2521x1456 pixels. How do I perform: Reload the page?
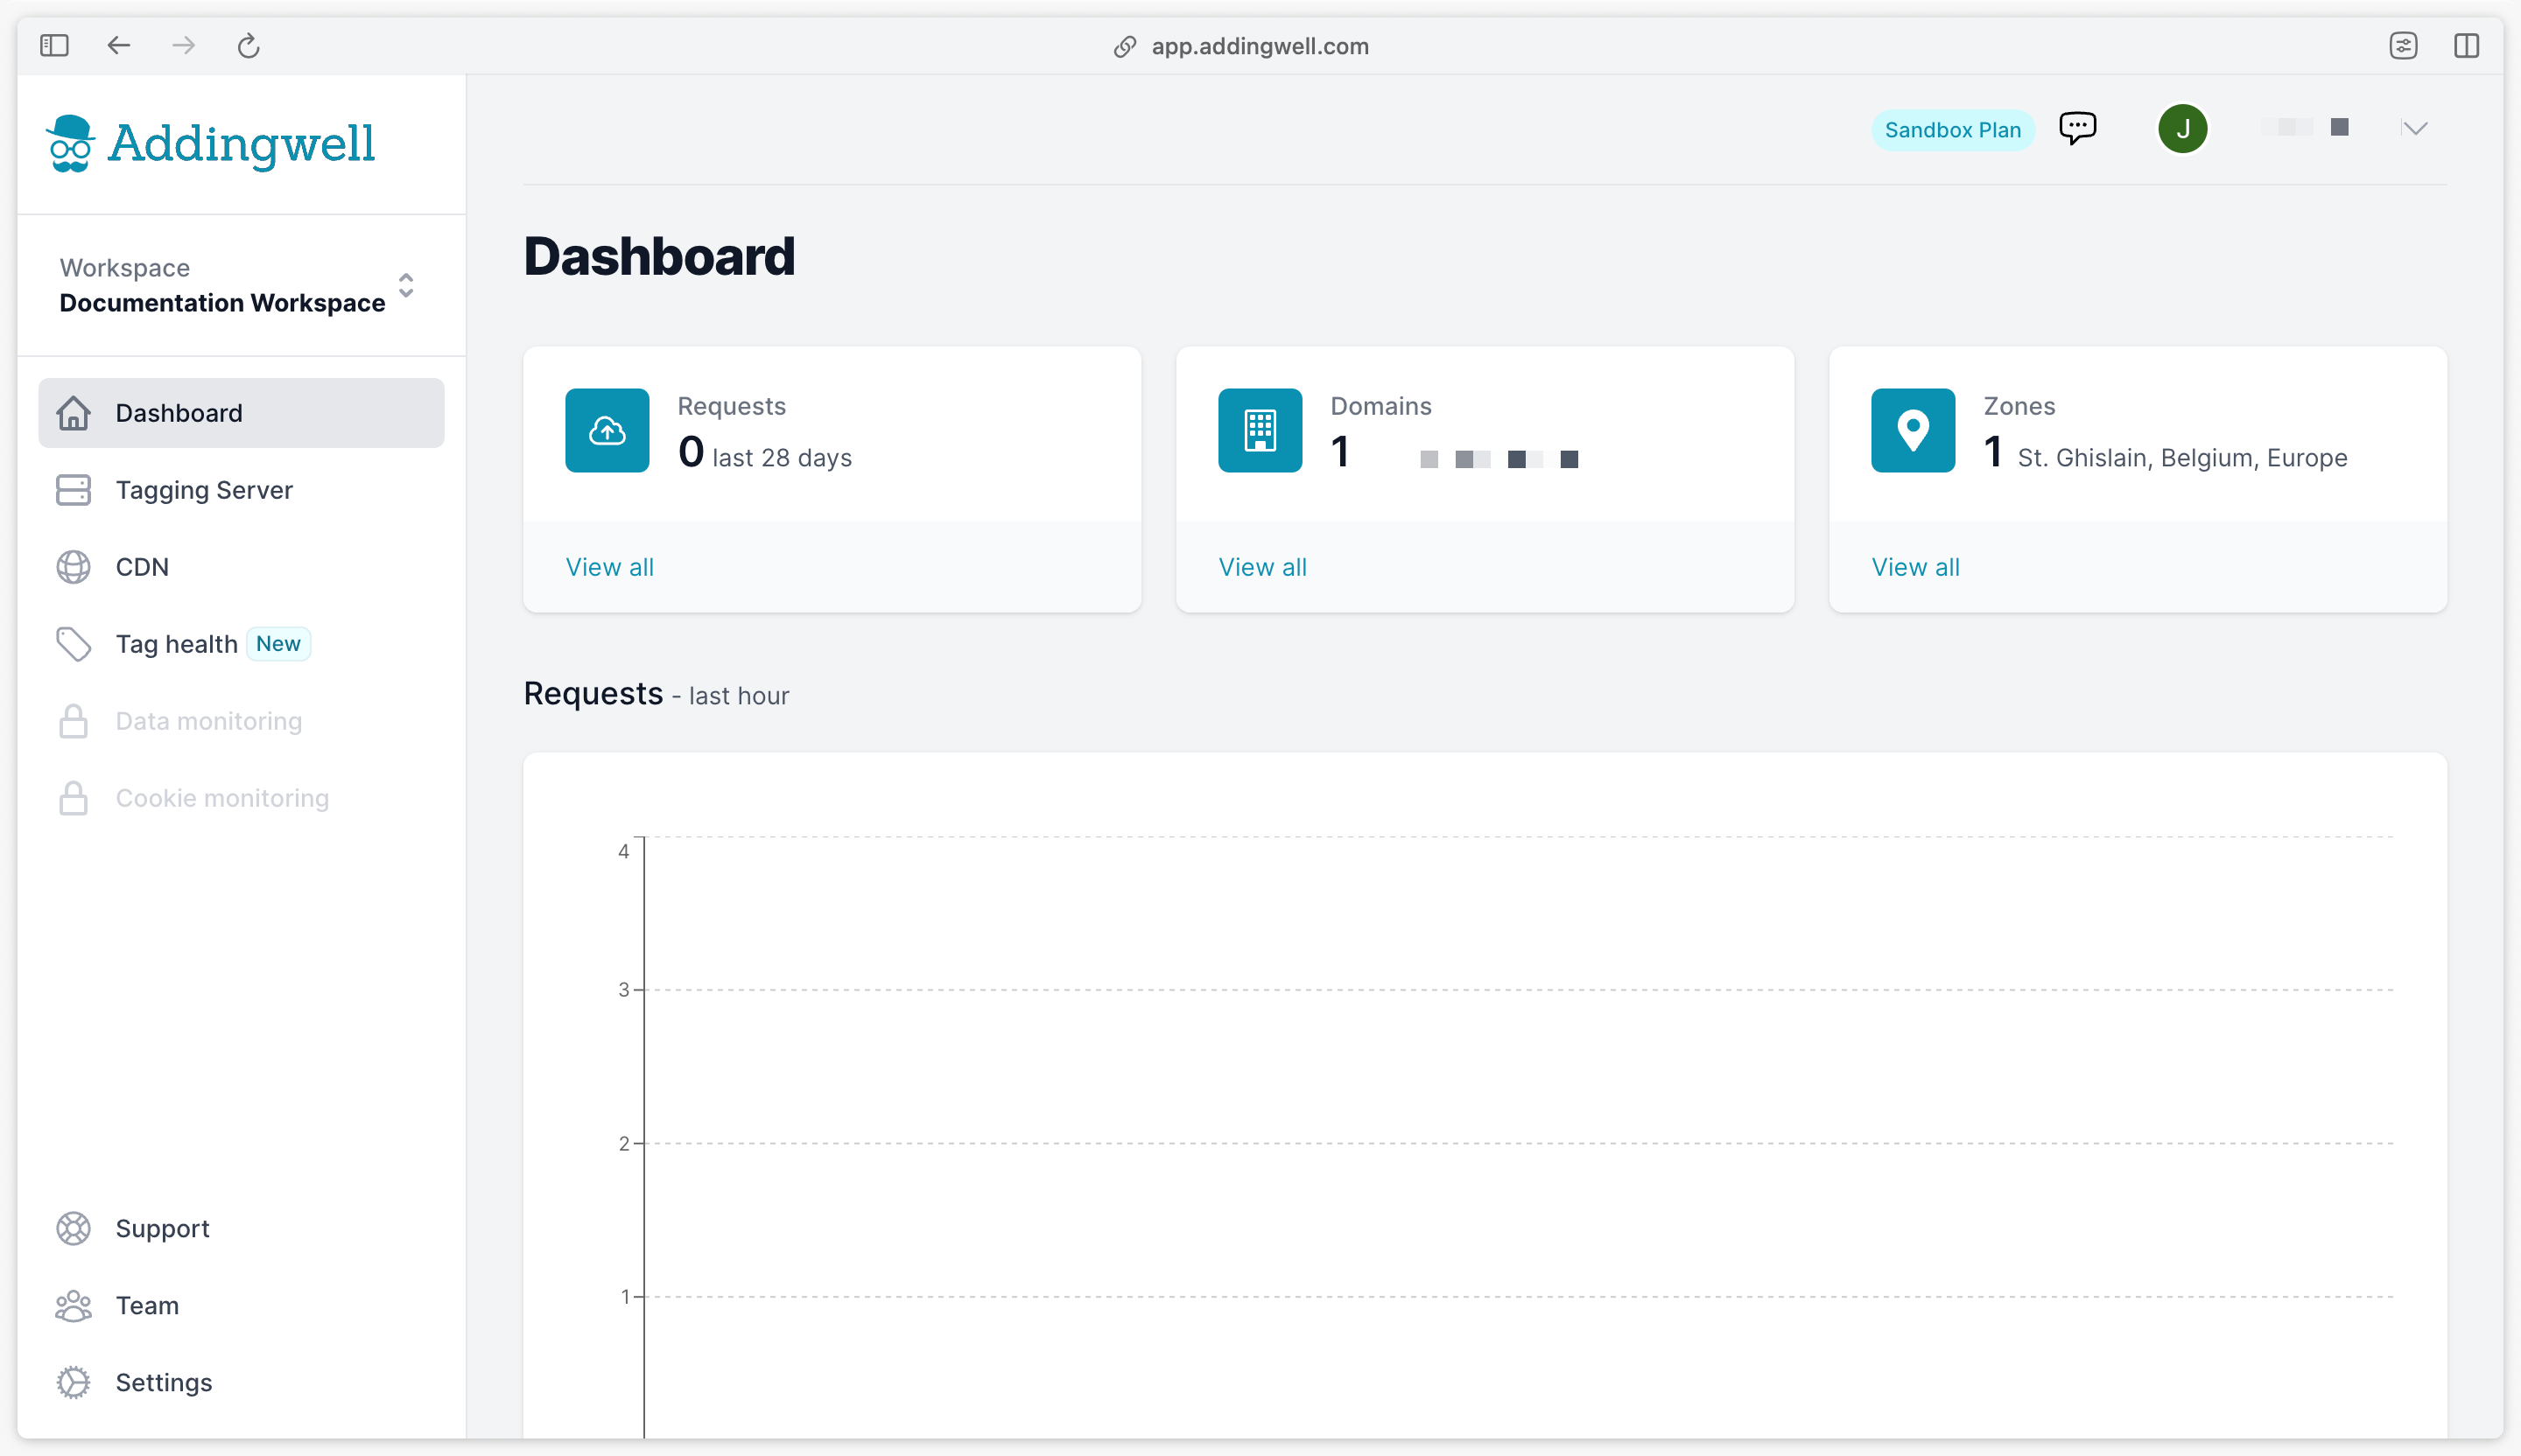coord(248,46)
